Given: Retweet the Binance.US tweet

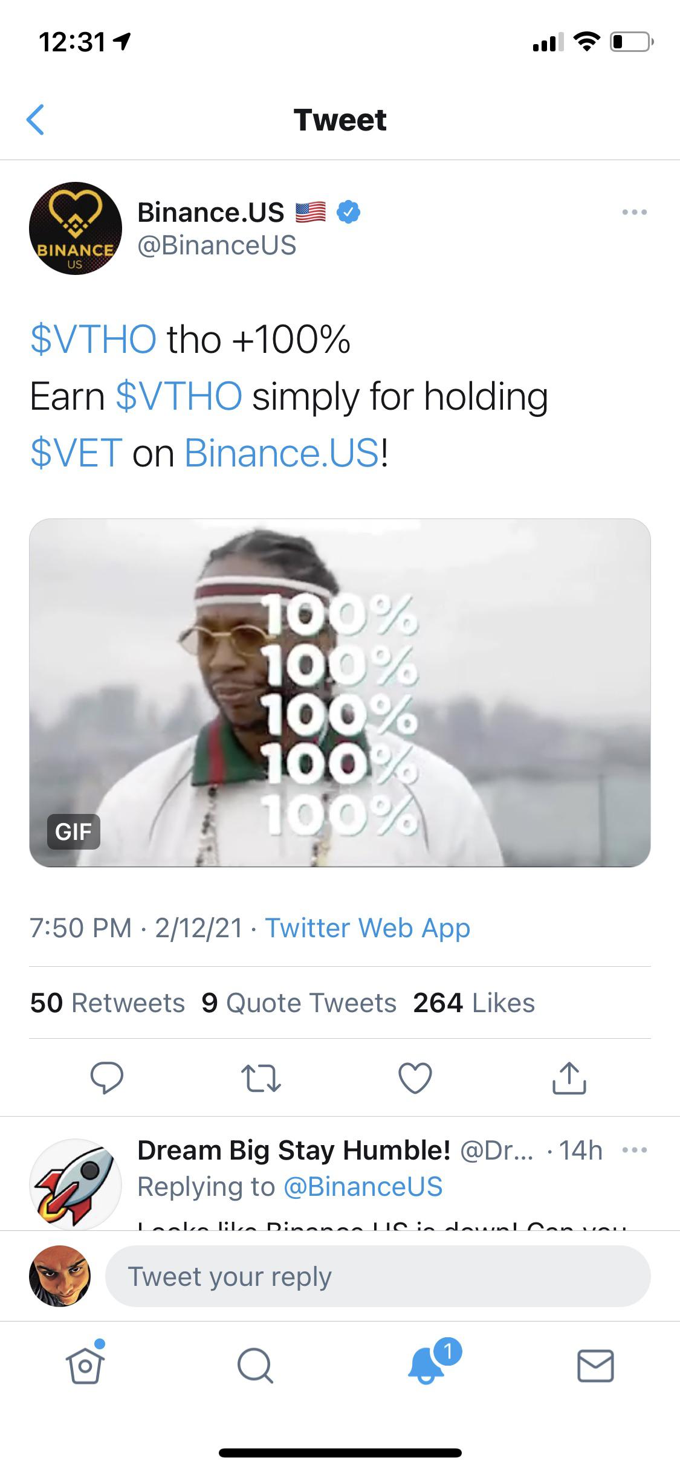Looking at the screenshot, I should pyautogui.click(x=261, y=1078).
